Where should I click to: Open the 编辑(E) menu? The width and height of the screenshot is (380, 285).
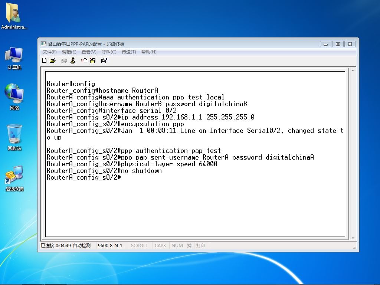pyautogui.click(x=69, y=52)
